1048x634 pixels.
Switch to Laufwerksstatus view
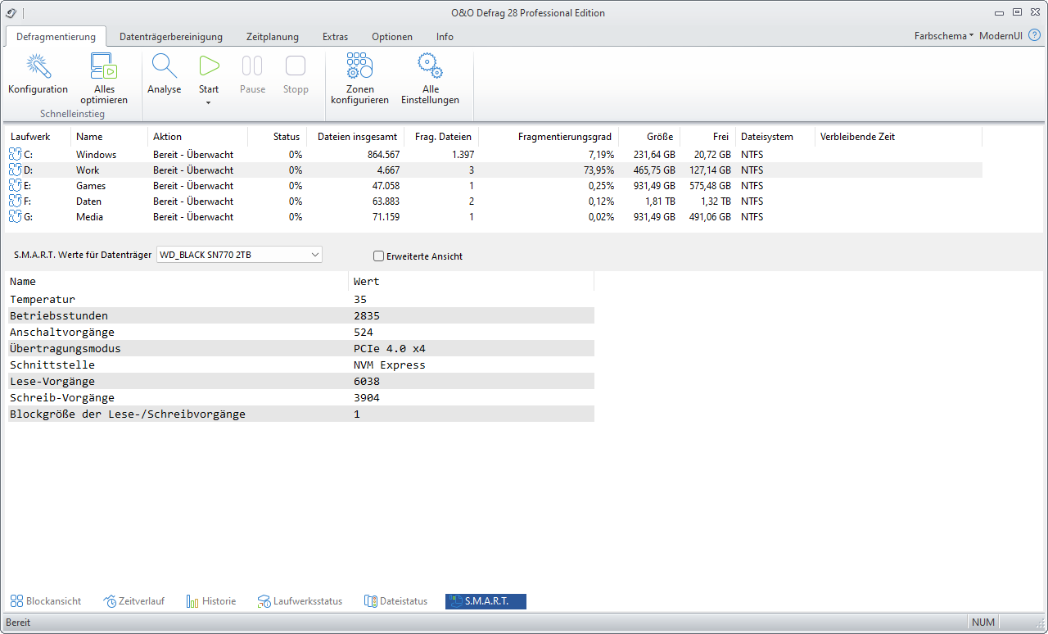300,601
